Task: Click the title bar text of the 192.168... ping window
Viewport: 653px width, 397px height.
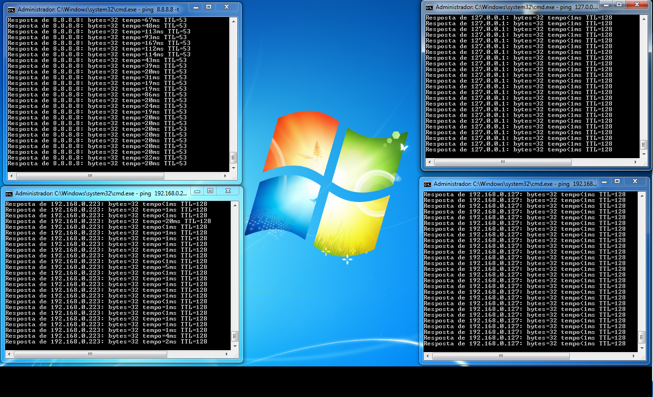Action: 515,184
